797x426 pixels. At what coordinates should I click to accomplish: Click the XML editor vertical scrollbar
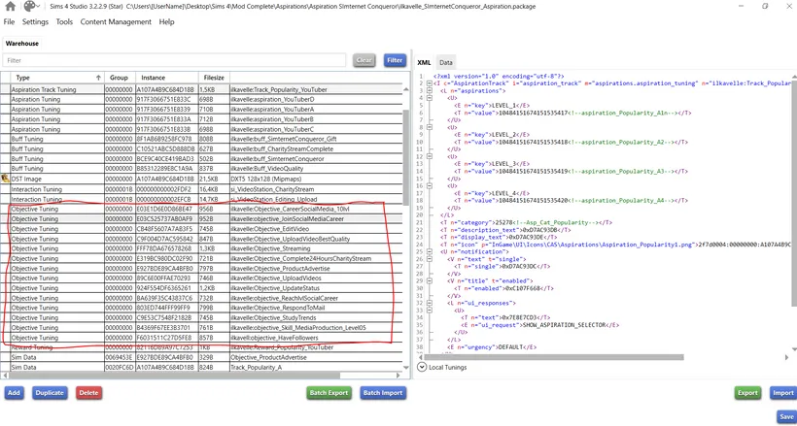pos(794,193)
